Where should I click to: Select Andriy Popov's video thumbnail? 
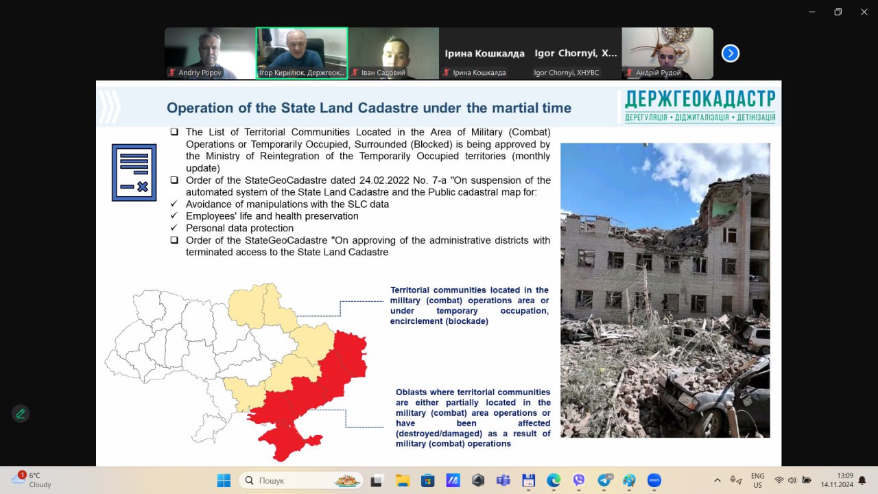pyautogui.click(x=210, y=54)
